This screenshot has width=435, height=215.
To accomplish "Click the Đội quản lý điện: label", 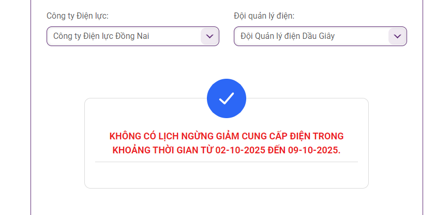I will pos(264,16).
